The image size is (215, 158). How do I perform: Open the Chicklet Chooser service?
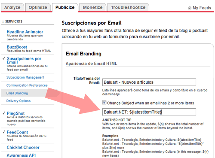coord(23,147)
